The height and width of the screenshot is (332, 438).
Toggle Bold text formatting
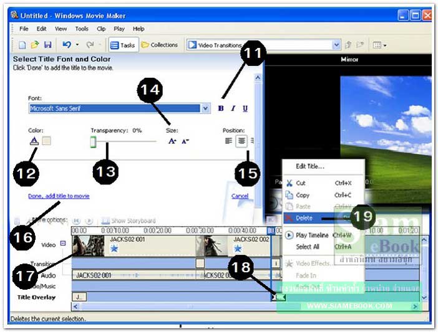[221, 108]
